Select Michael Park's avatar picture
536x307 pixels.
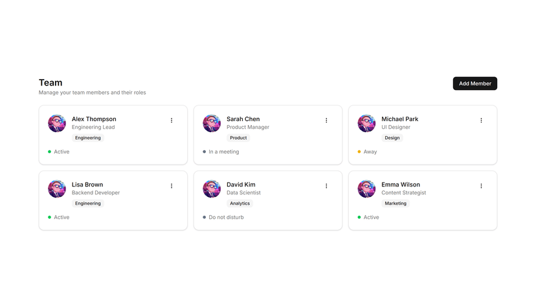[x=367, y=123]
